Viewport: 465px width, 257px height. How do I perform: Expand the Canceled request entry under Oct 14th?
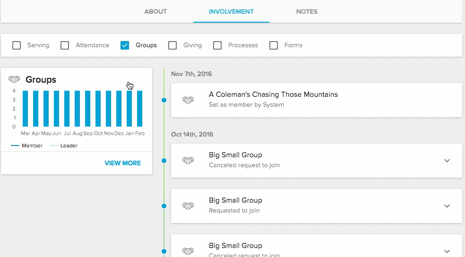(x=447, y=161)
